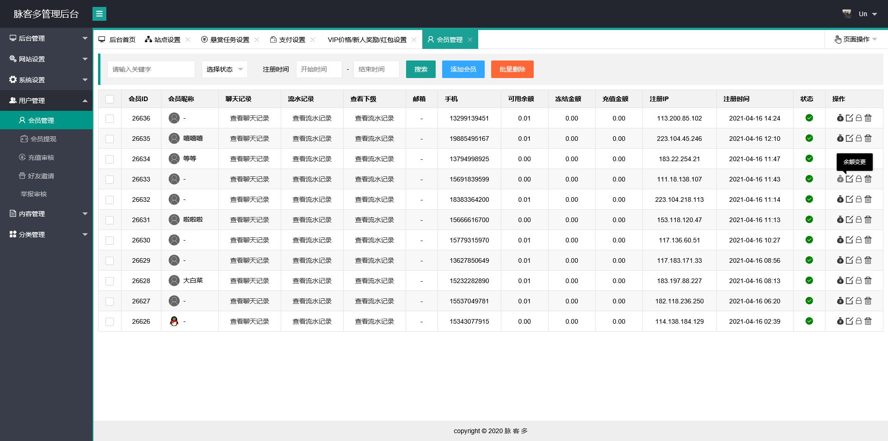Expand the 网站设置 sidebar menu
888x441 pixels.
click(46, 59)
